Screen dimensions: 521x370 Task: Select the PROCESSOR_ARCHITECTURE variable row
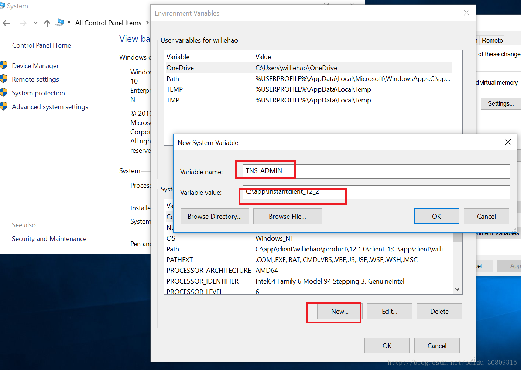(308, 270)
